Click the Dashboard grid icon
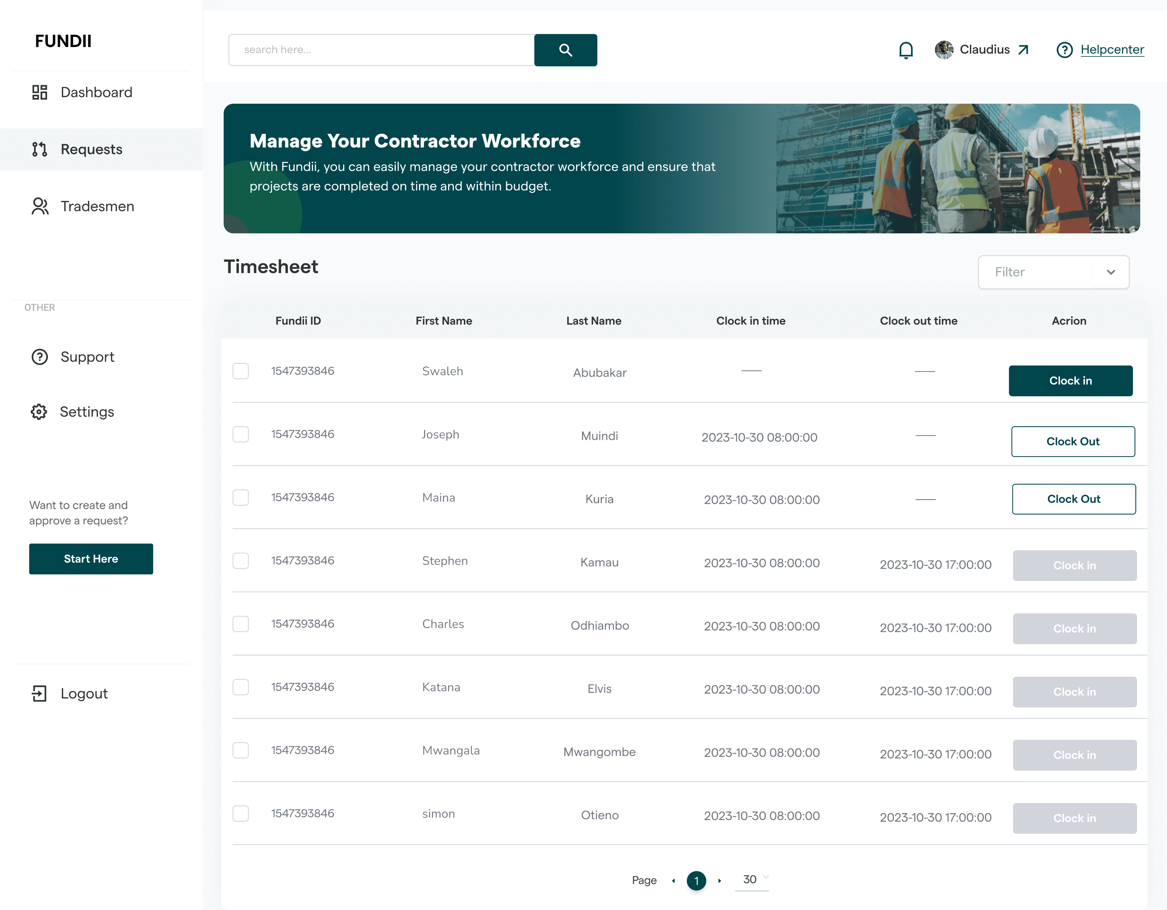1167x910 pixels. tap(40, 92)
